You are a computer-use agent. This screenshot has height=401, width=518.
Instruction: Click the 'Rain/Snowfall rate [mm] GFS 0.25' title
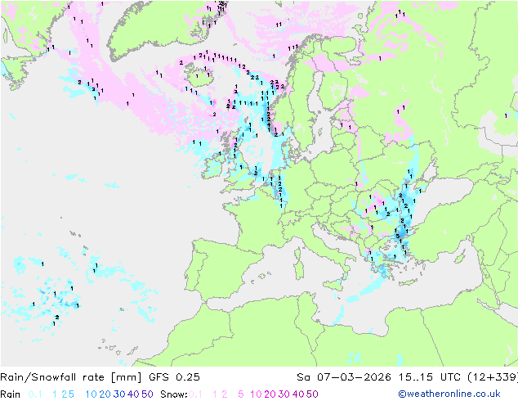point(100,377)
